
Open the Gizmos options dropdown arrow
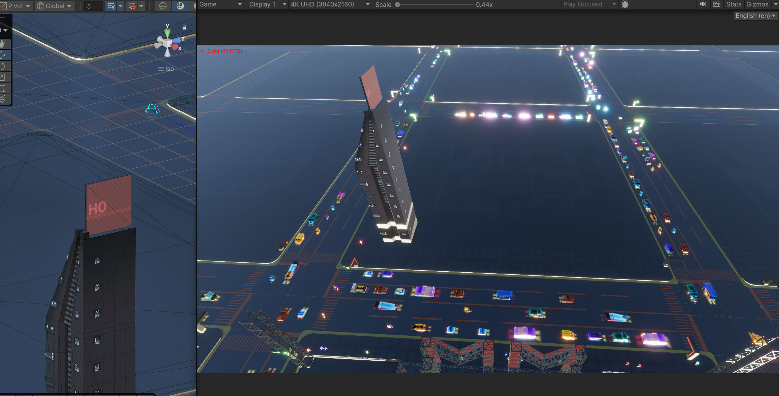tap(775, 5)
